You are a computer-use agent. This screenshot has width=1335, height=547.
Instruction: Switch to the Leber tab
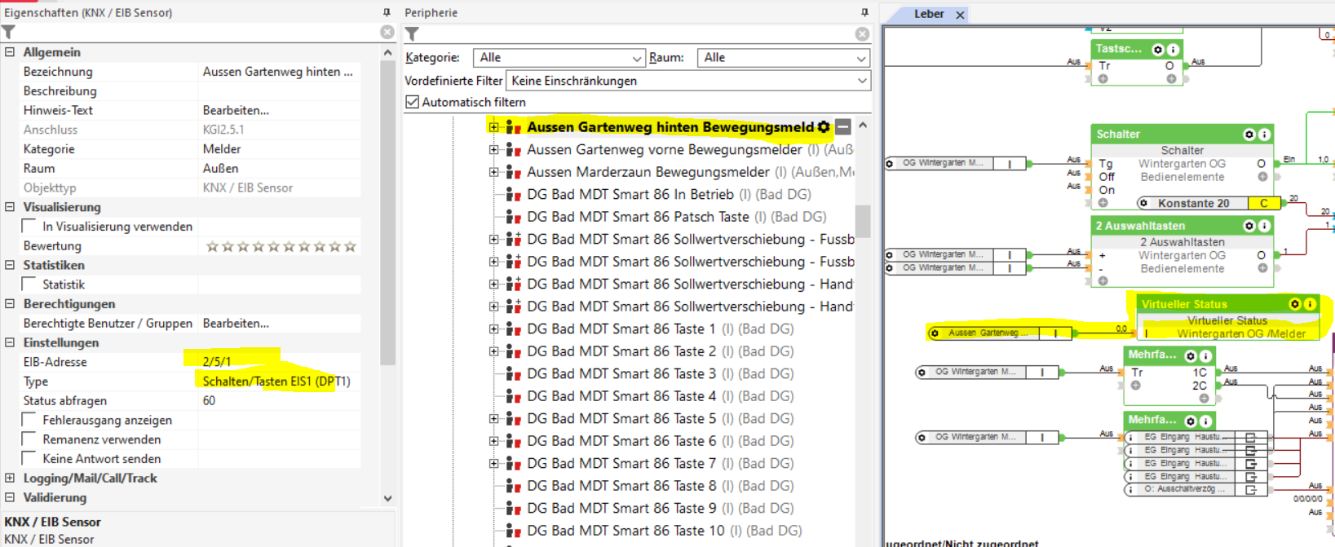929,14
